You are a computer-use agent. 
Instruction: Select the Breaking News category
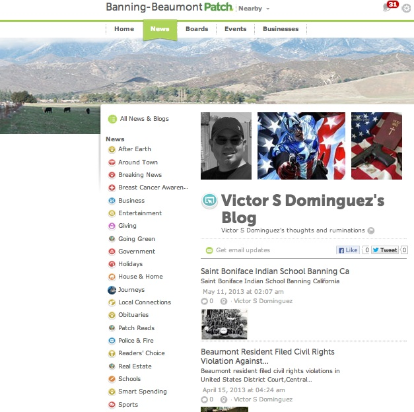[140, 175]
